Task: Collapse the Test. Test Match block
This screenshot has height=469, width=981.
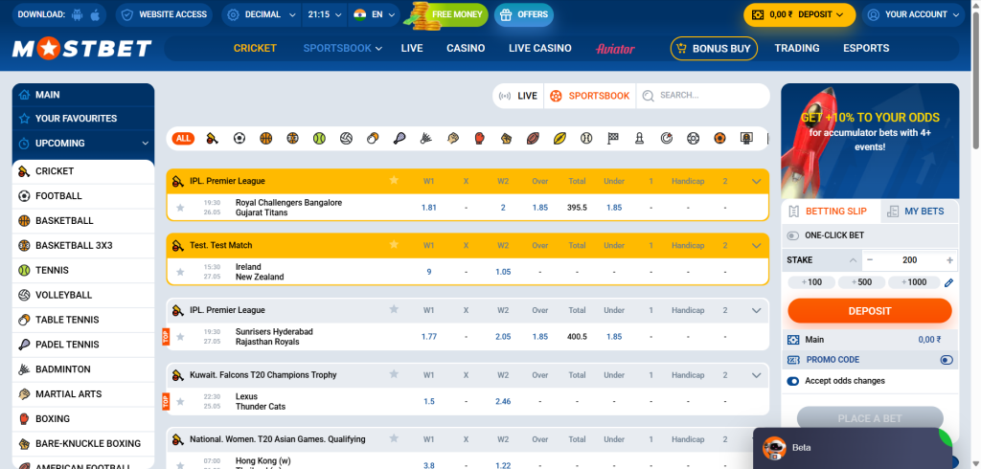Action: click(757, 246)
